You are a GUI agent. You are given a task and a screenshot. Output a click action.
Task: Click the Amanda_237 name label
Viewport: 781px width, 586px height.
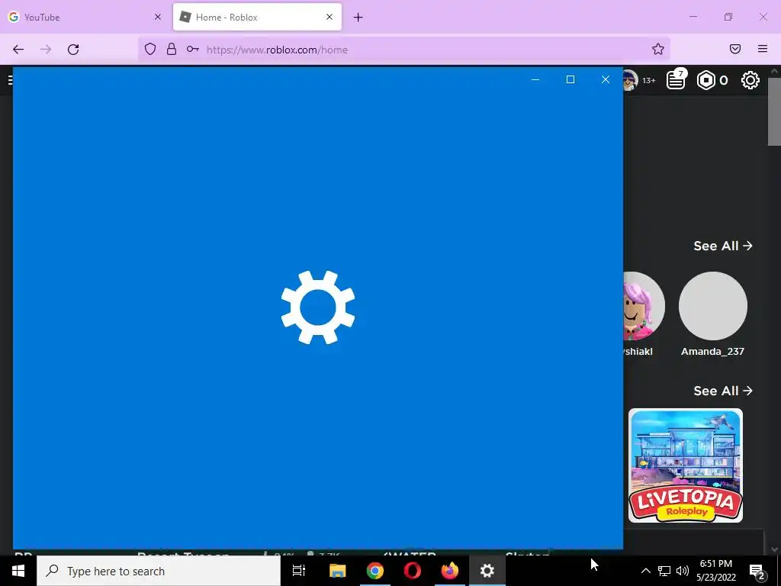coord(712,351)
